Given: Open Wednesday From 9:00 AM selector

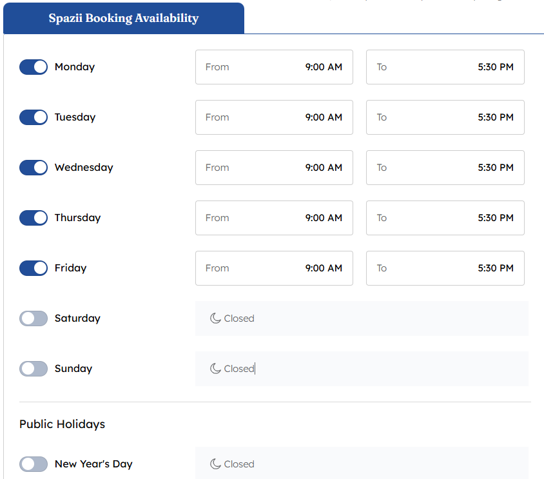Looking at the screenshot, I should click(274, 168).
